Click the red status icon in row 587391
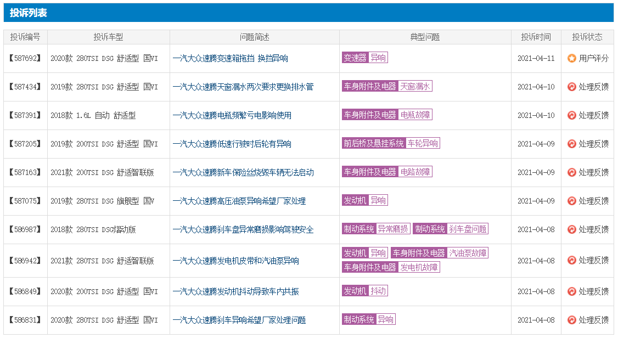The image size is (618, 338). 571,115
